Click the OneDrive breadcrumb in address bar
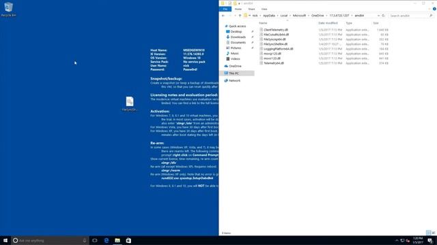 click(x=318, y=16)
